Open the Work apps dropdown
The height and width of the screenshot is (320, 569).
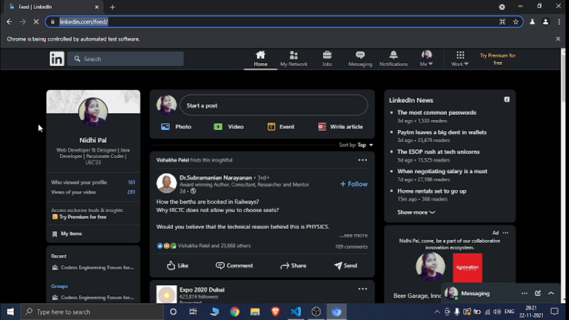[x=460, y=59]
